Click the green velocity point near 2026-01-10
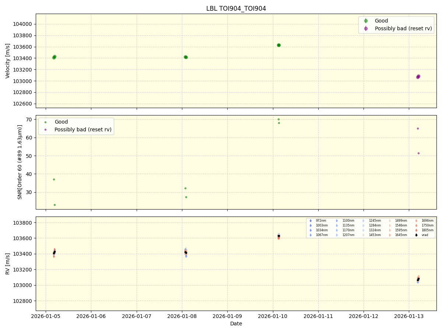The width and height of the screenshot is (442, 332). click(279, 45)
